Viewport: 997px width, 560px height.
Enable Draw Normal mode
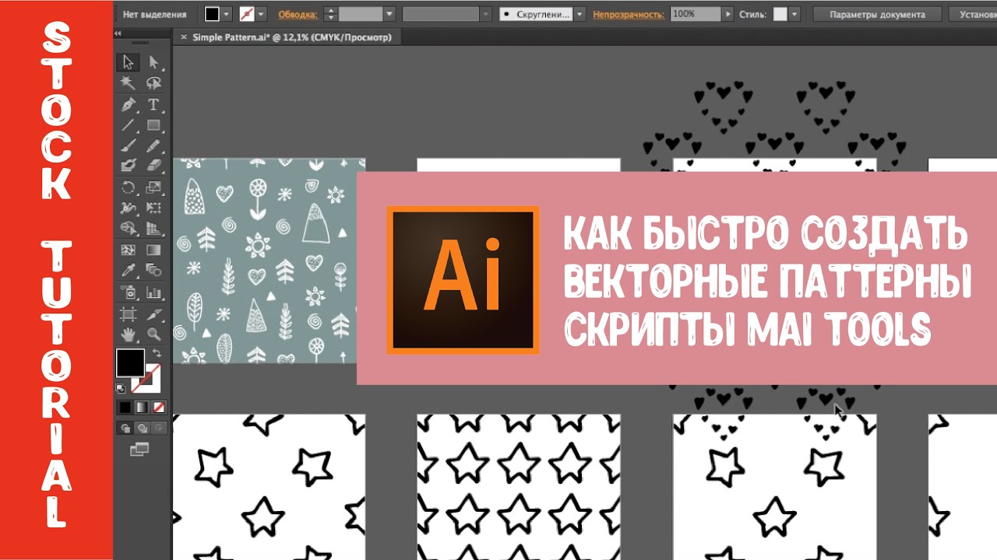pyautogui.click(x=125, y=428)
